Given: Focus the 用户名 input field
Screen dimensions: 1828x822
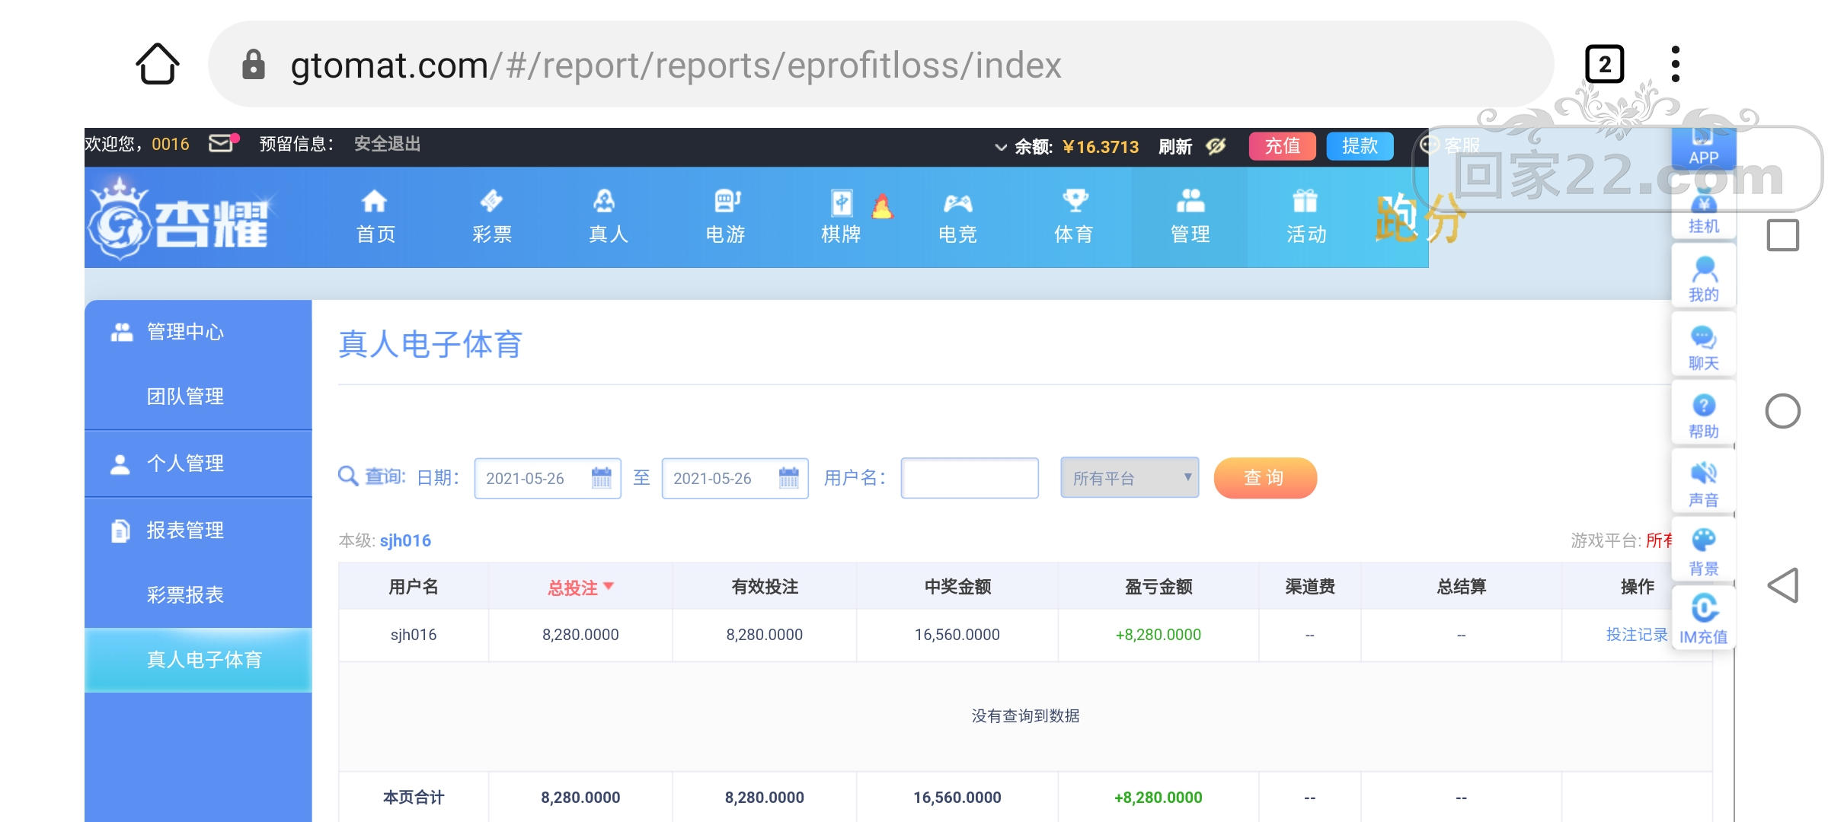Looking at the screenshot, I should pos(970,478).
